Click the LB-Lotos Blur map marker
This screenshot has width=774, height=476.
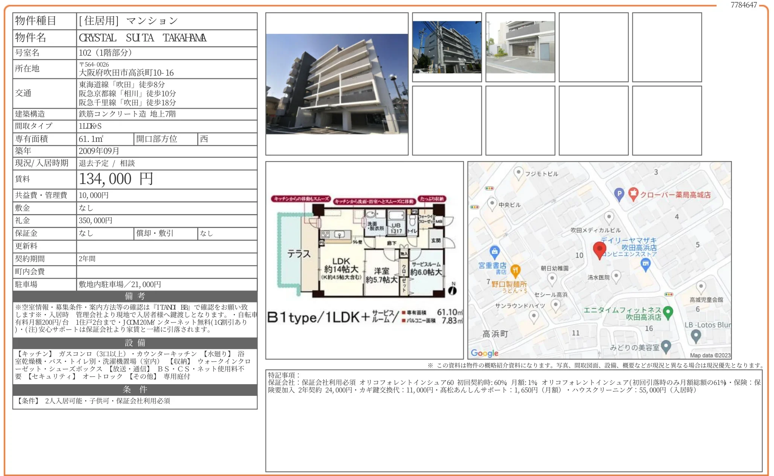696,335
